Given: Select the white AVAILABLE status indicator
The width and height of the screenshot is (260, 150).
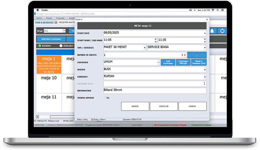Looking at the screenshot, I should [61, 46].
